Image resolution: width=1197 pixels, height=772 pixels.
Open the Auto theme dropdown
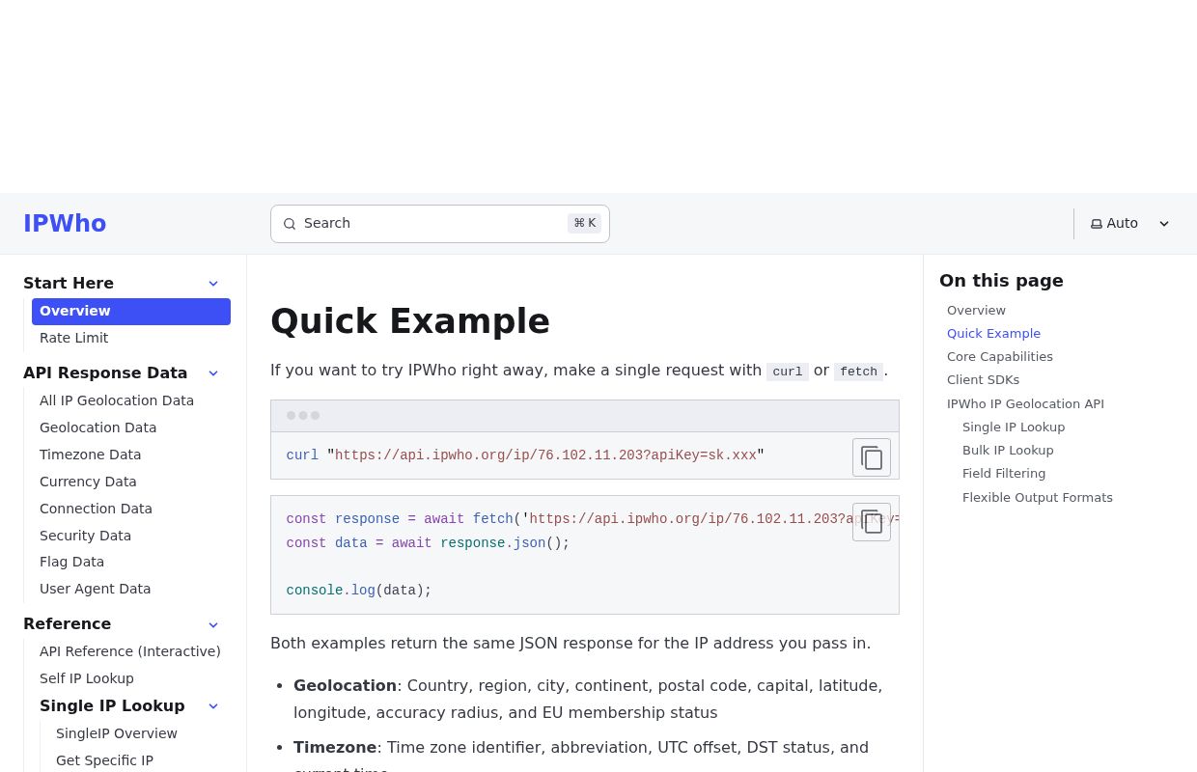point(1129,224)
